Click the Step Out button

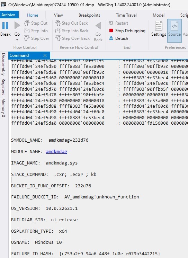tap(36, 23)
